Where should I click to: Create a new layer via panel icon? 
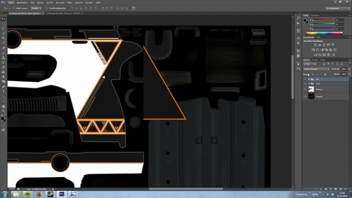[341, 189]
